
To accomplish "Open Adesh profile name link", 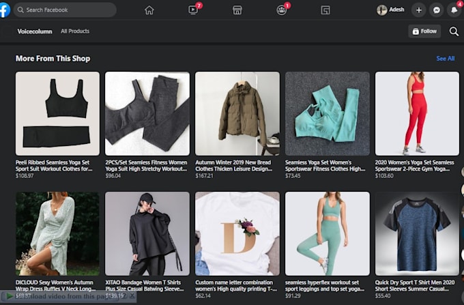I will [x=396, y=10].
